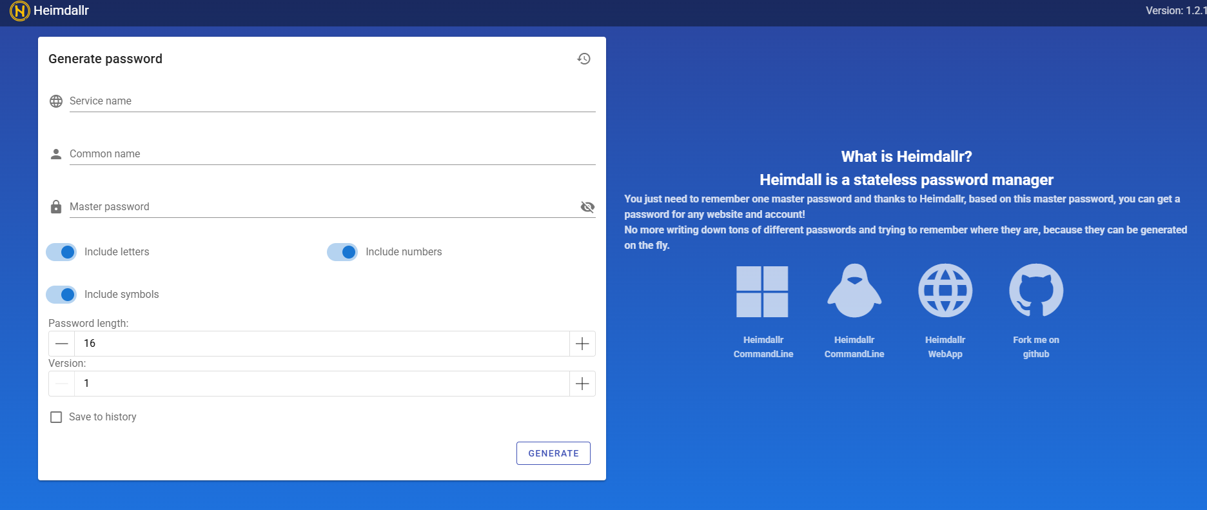Increase password length with plus button
Viewport: 1207px width, 510px height.
tap(582, 344)
